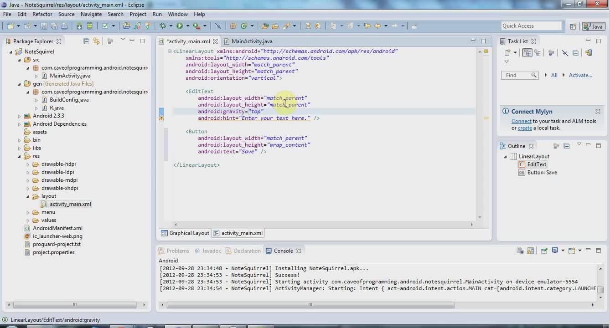Open the Android Virtual Device Manager icon
Image resolution: width=610 pixels, height=328 pixels.
(x=89, y=26)
